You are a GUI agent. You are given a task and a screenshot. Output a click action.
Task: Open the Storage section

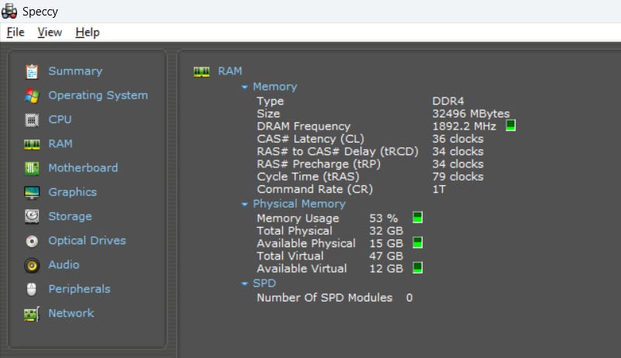[70, 216]
